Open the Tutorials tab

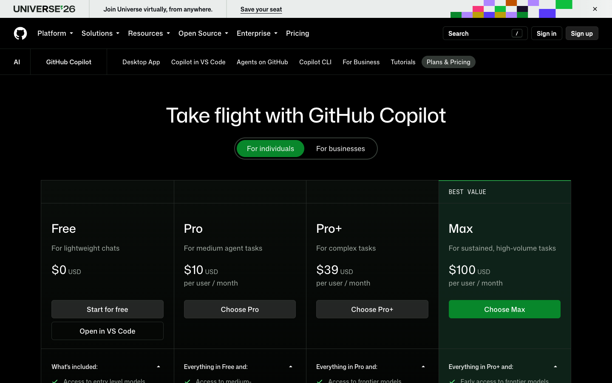pos(403,62)
